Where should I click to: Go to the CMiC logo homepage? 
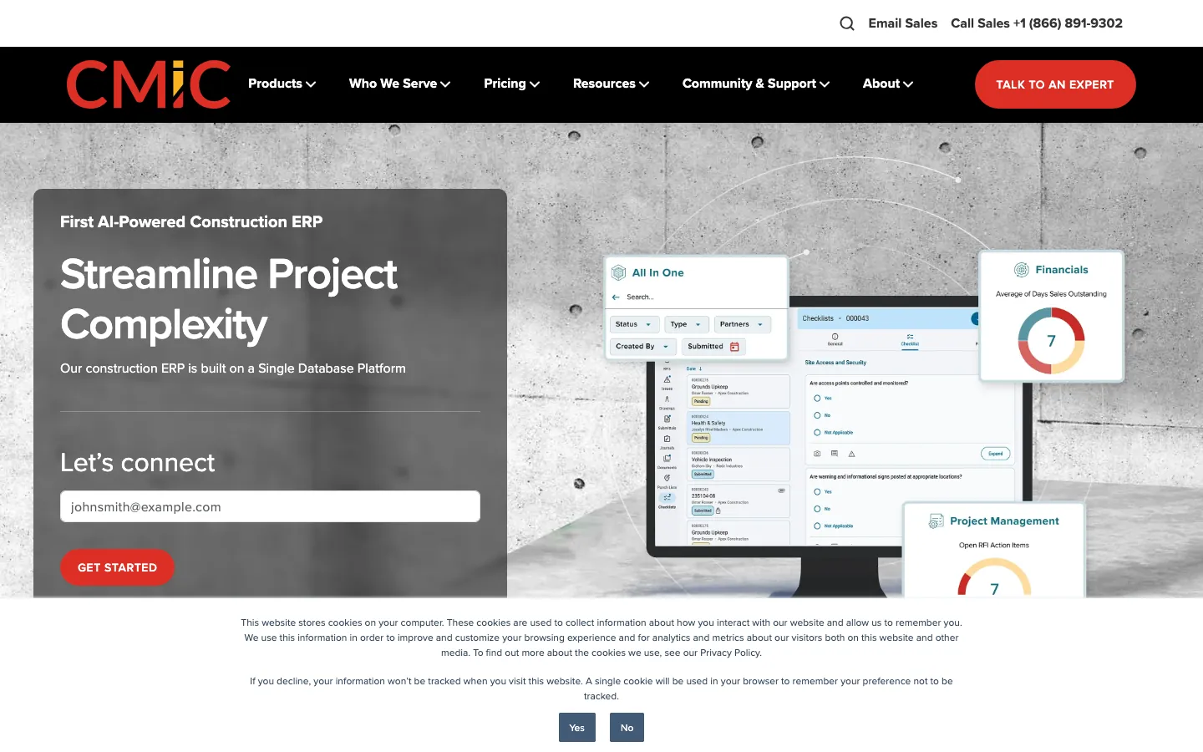coord(149,84)
